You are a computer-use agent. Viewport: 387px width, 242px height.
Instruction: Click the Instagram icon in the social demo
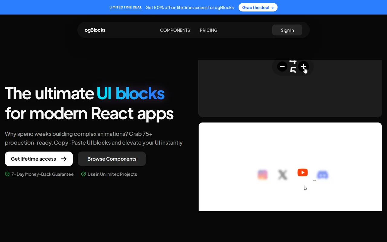coord(262,175)
